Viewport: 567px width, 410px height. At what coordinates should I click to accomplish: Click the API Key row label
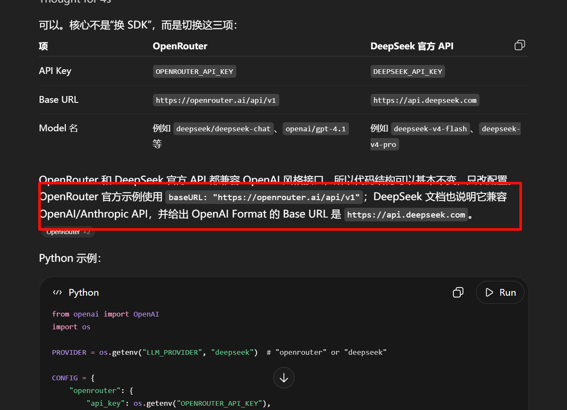55,71
